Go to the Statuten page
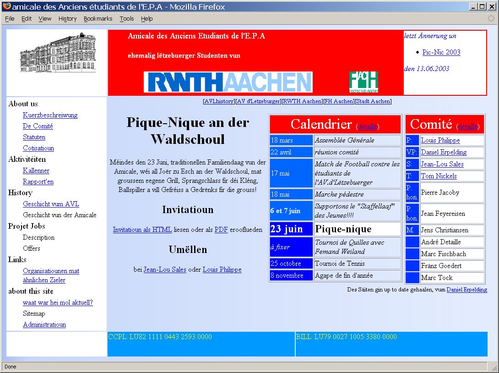 pos(34,137)
